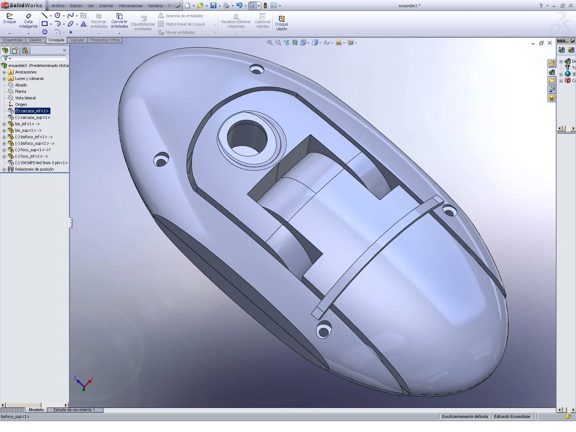Click Croquis rápido tool
The width and height of the screenshot is (576, 432).
282,23
